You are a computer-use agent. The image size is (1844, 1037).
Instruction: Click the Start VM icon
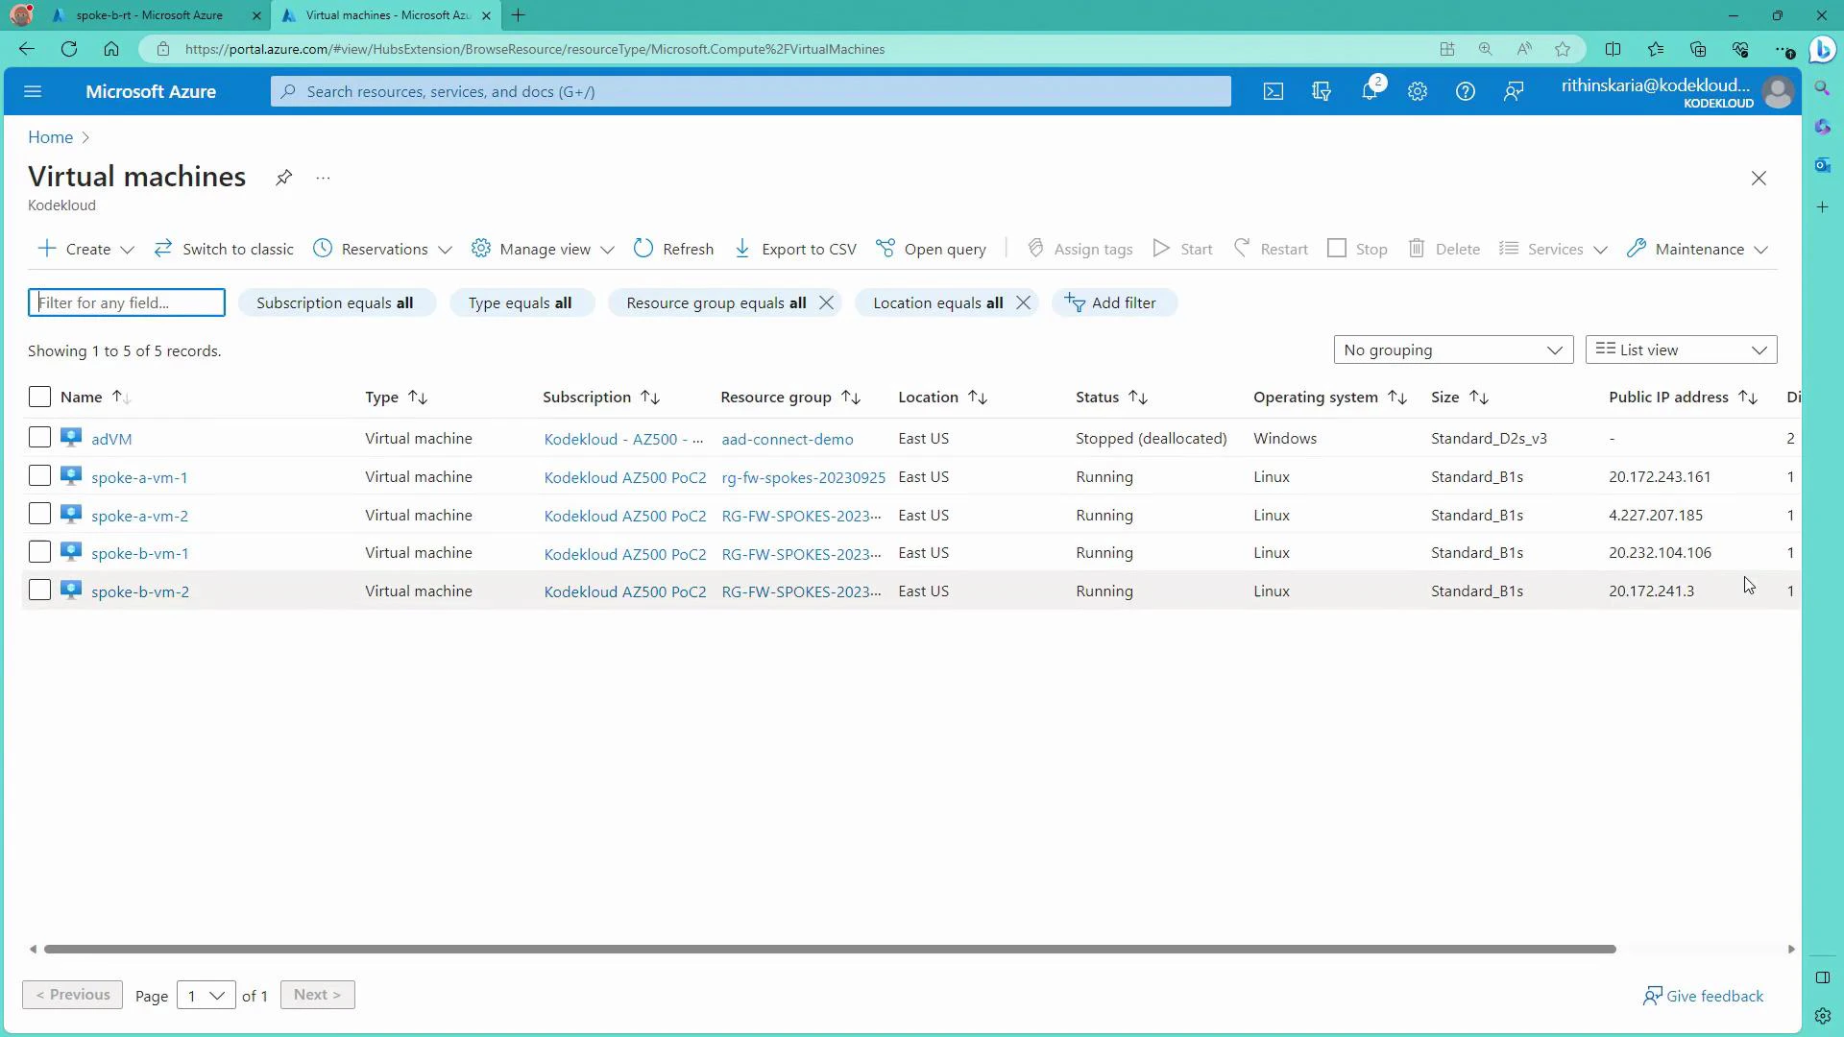click(x=1160, y=248)
